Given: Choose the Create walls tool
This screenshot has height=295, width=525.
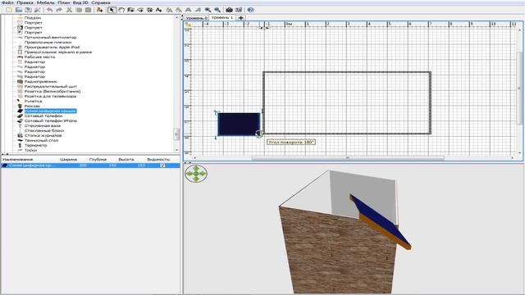Looking at the screenshot, I should [130, 10].
